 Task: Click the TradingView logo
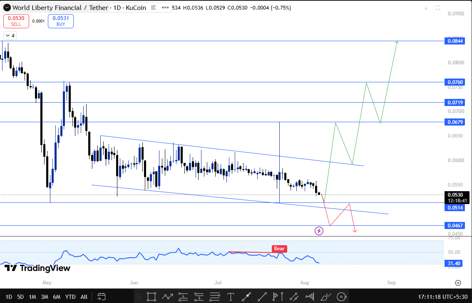(37, 268)
